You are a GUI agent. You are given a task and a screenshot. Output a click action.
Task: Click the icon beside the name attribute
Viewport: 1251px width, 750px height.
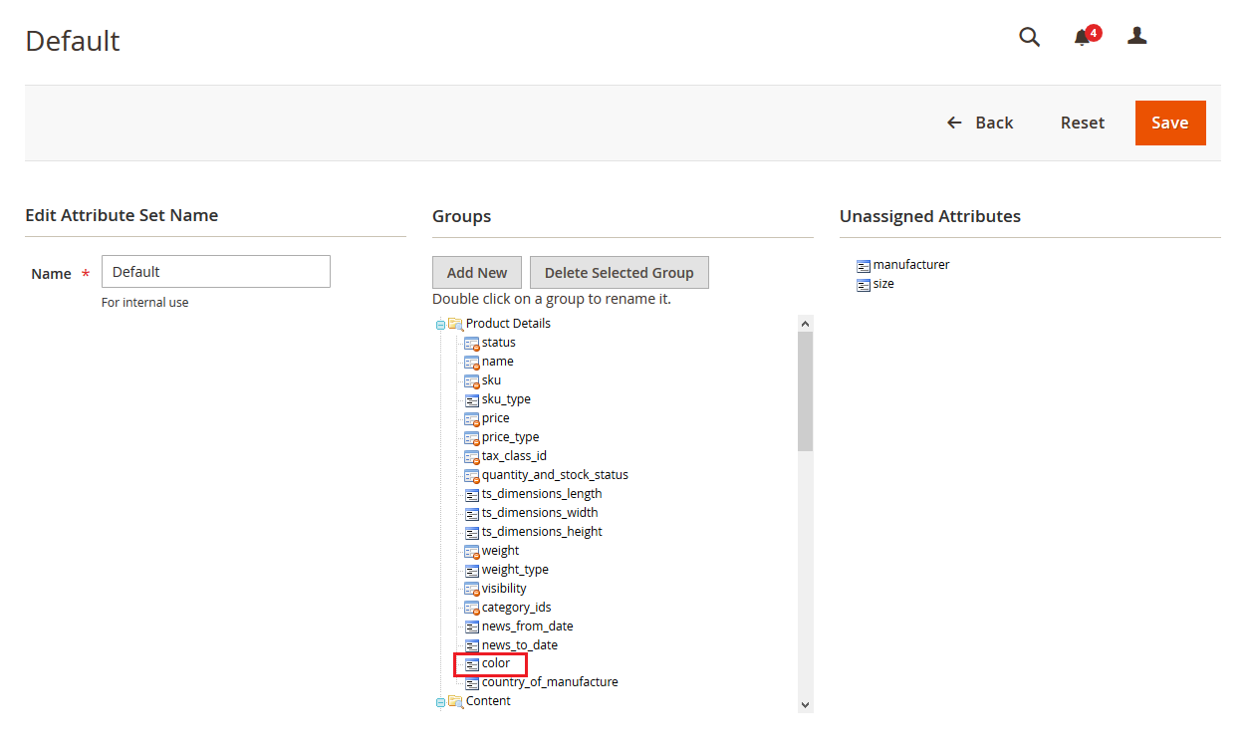click(x=472, y=362)
